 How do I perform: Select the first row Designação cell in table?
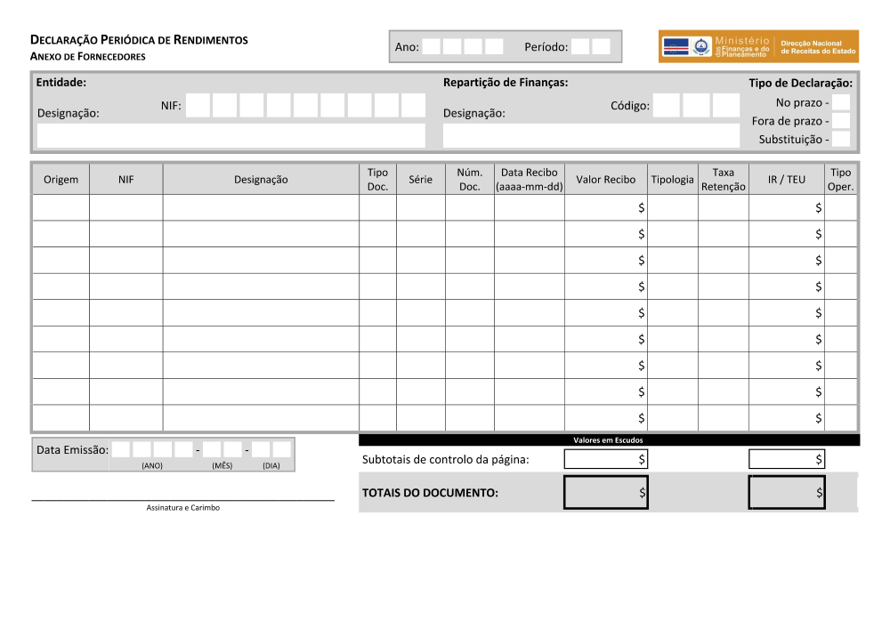261,207
